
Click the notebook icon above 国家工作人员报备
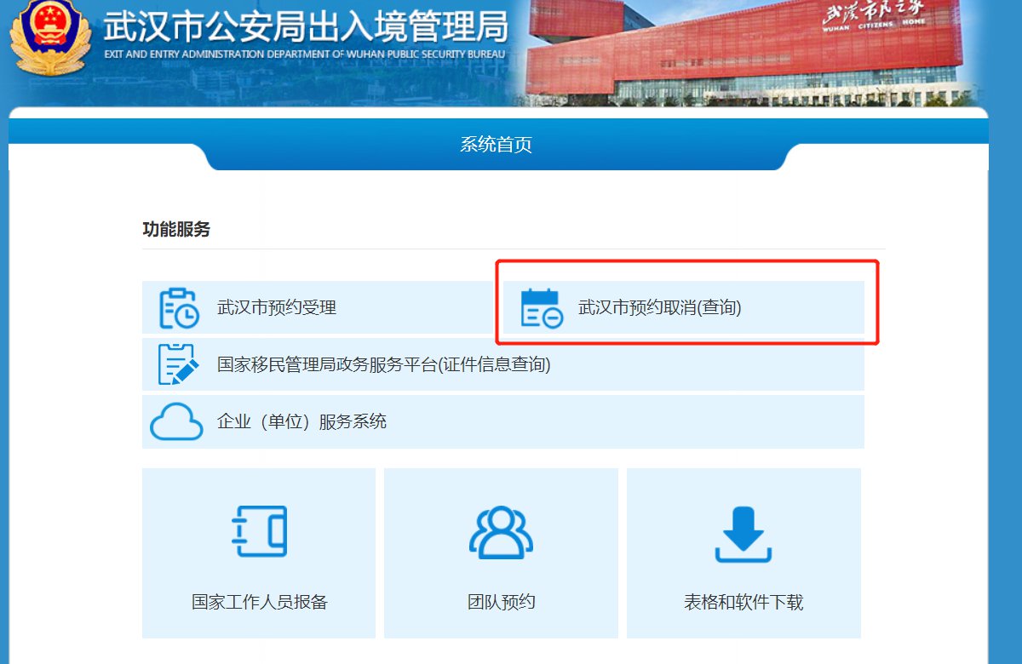[260, 531]
